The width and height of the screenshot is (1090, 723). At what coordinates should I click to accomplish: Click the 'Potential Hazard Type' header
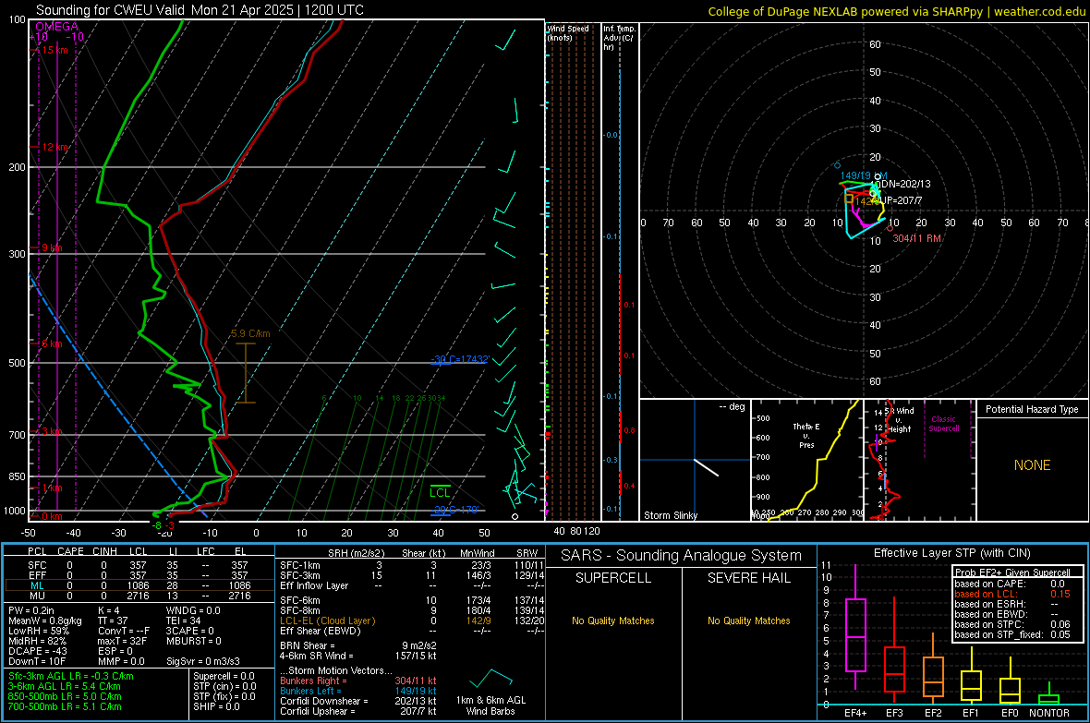pyautogui.click(x=1033, y=409)
